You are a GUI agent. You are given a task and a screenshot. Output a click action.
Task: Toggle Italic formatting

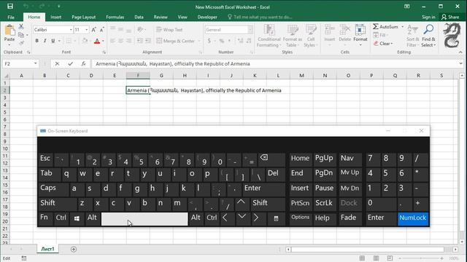(x=45, y=41)
